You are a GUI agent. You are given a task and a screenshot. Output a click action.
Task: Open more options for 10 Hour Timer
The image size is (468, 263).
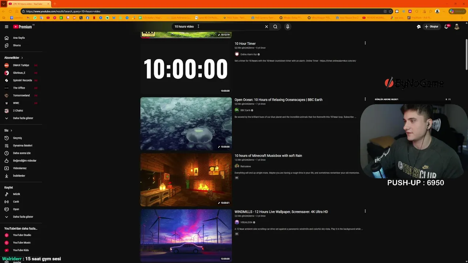(x=365, y=43)
